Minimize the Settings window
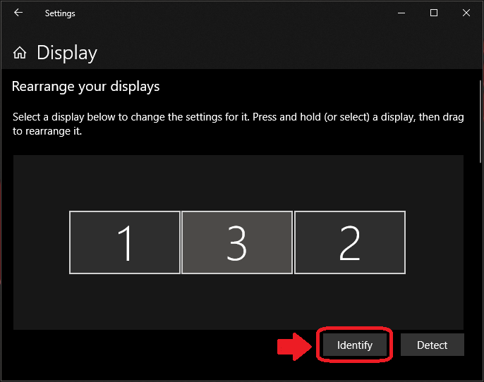484x382 pixels. click(401, 13)
